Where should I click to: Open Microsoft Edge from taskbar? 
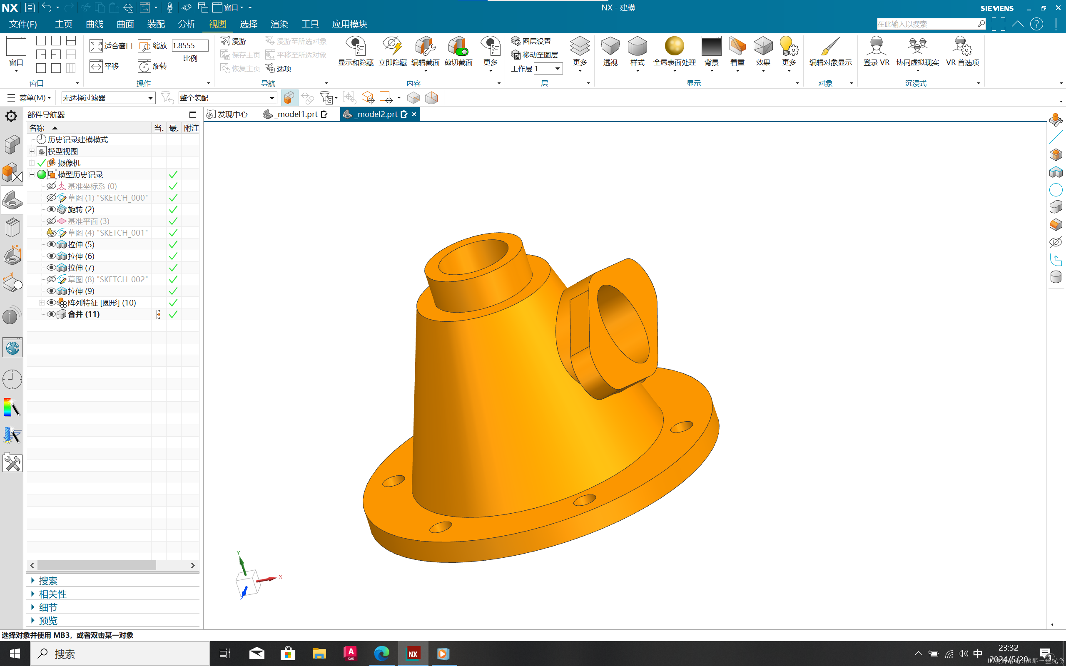(x=381, y=654)
